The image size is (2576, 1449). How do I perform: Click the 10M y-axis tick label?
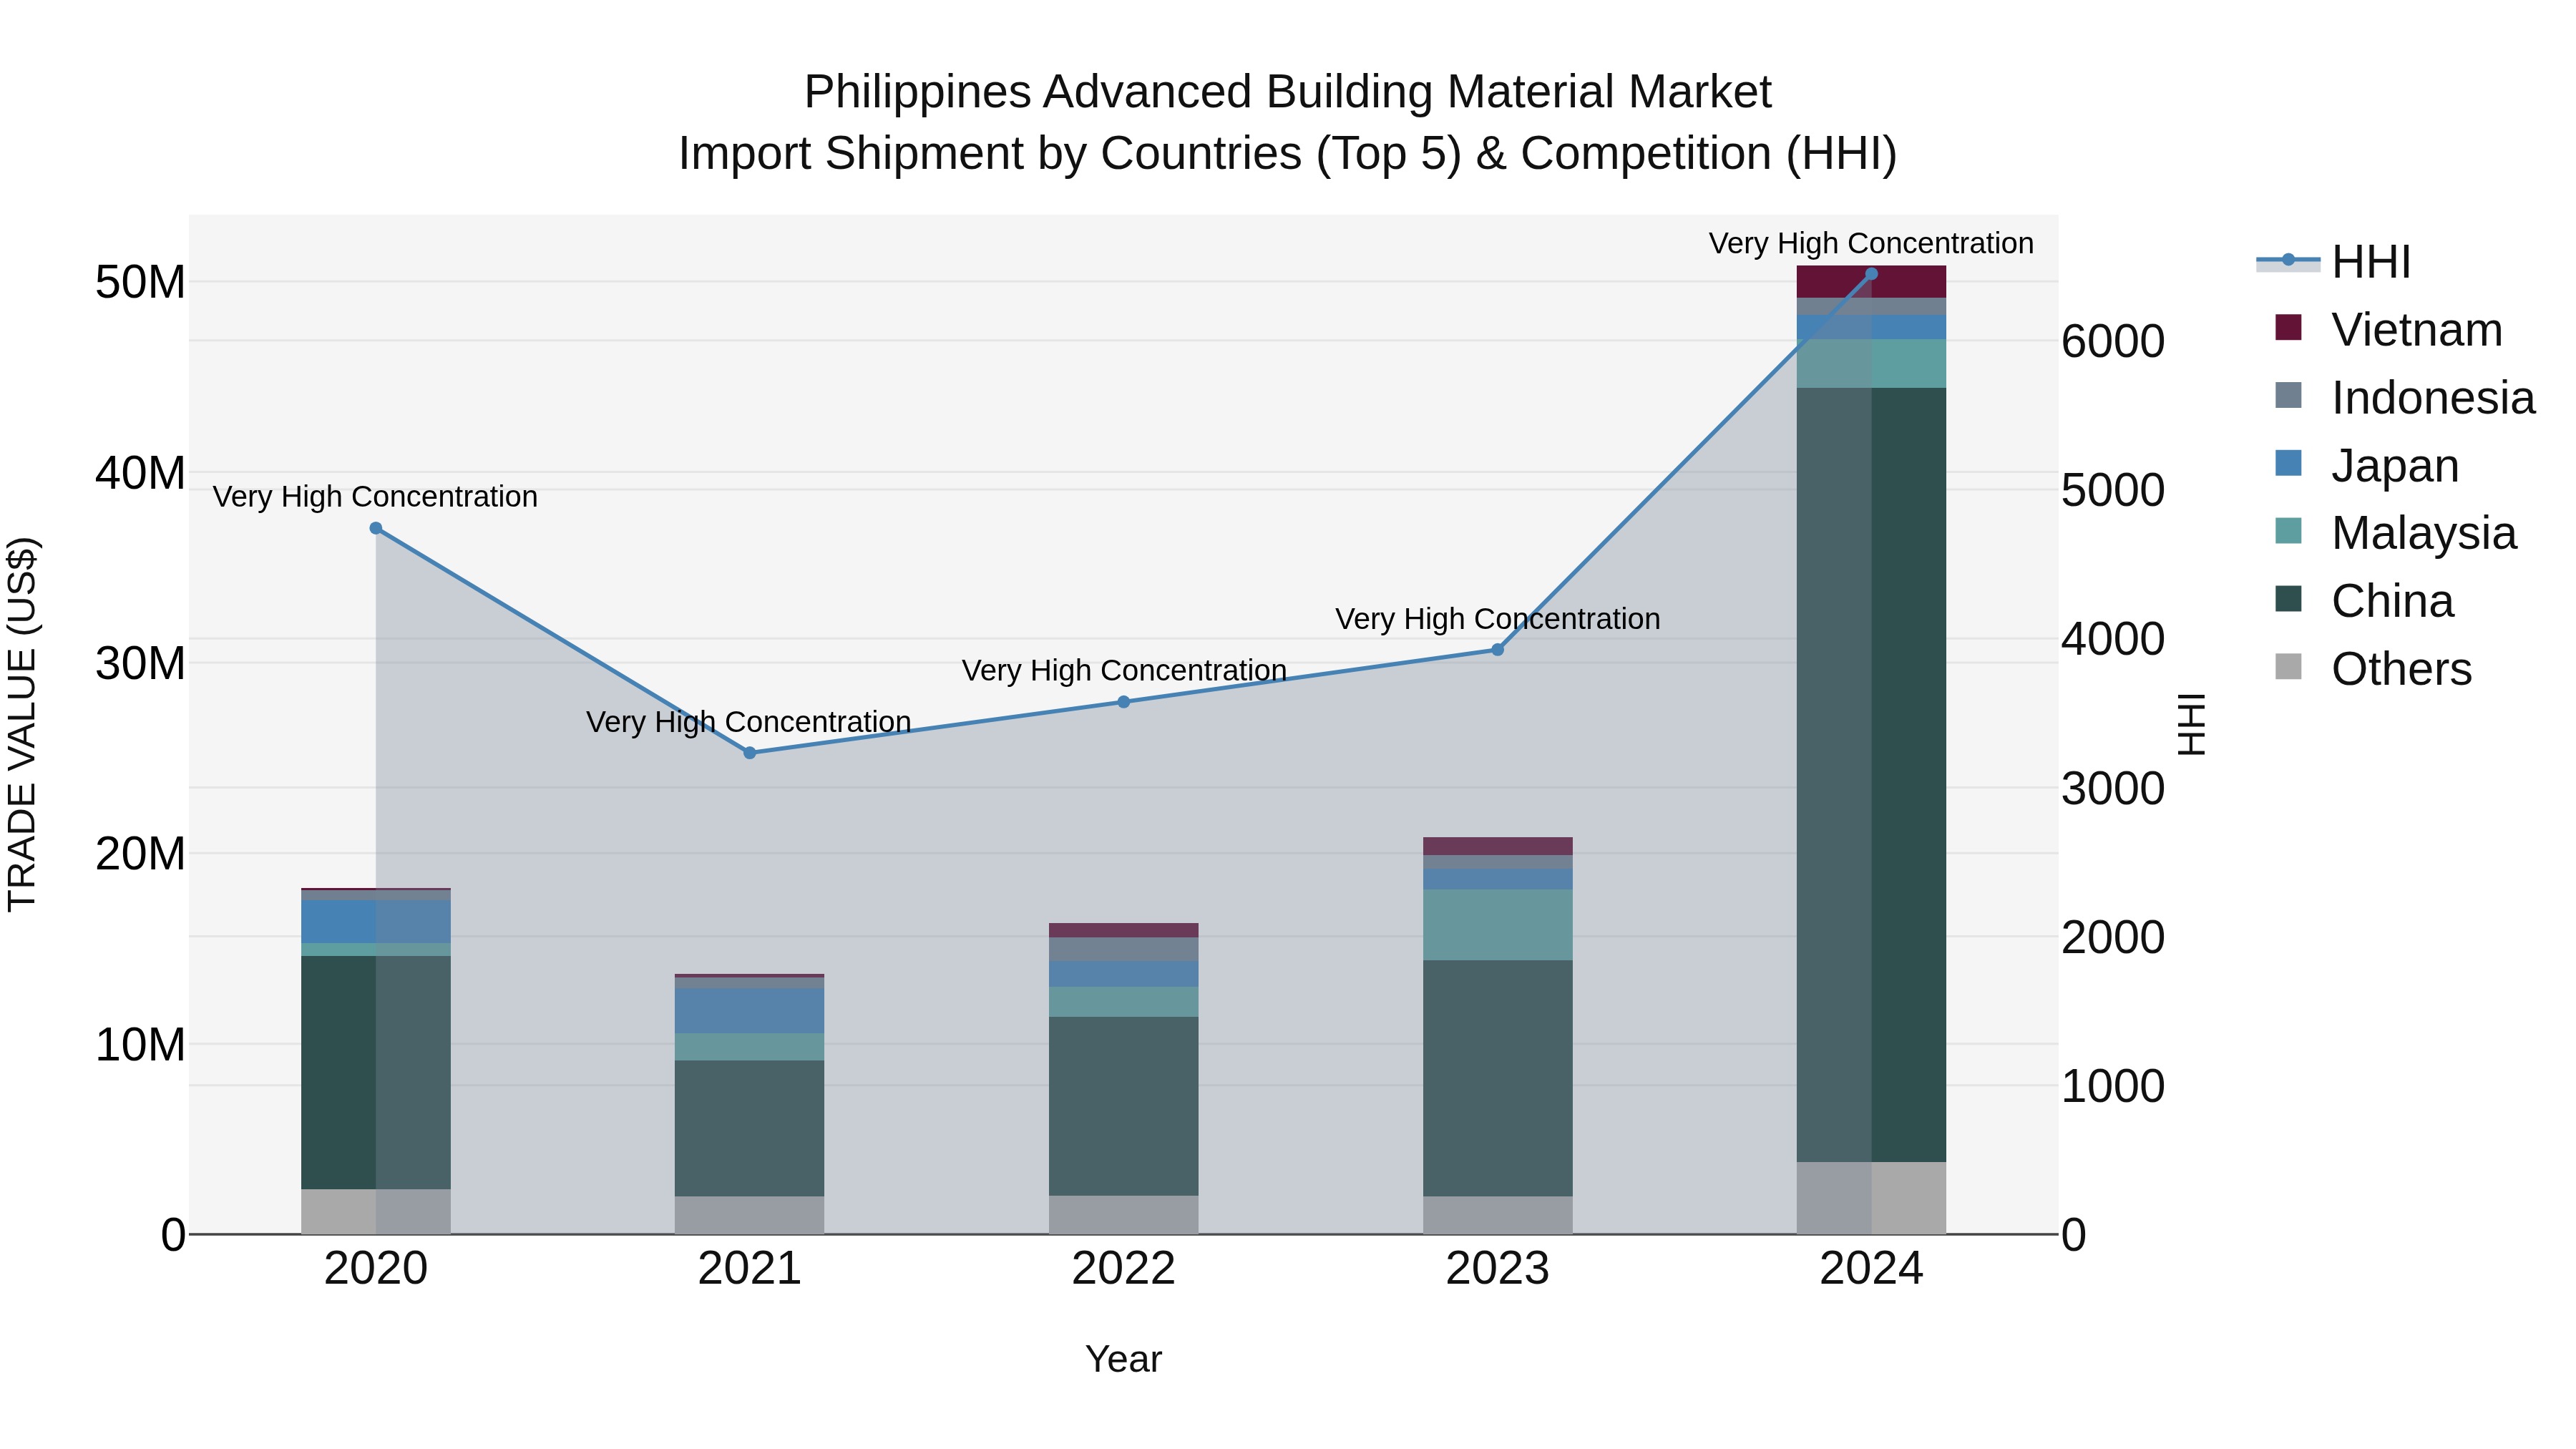140,1045
